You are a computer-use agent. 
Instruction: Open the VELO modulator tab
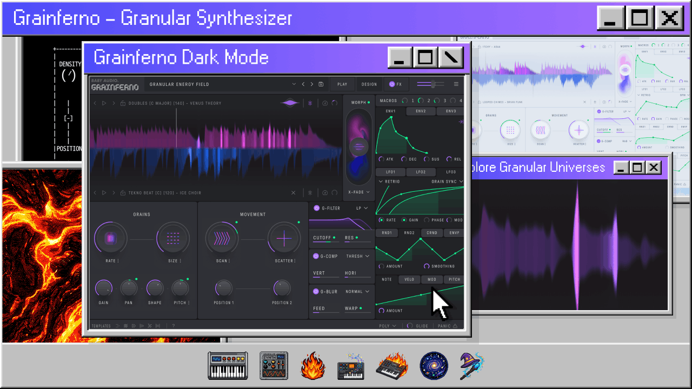pyautogui.click(x=409, y=280)
